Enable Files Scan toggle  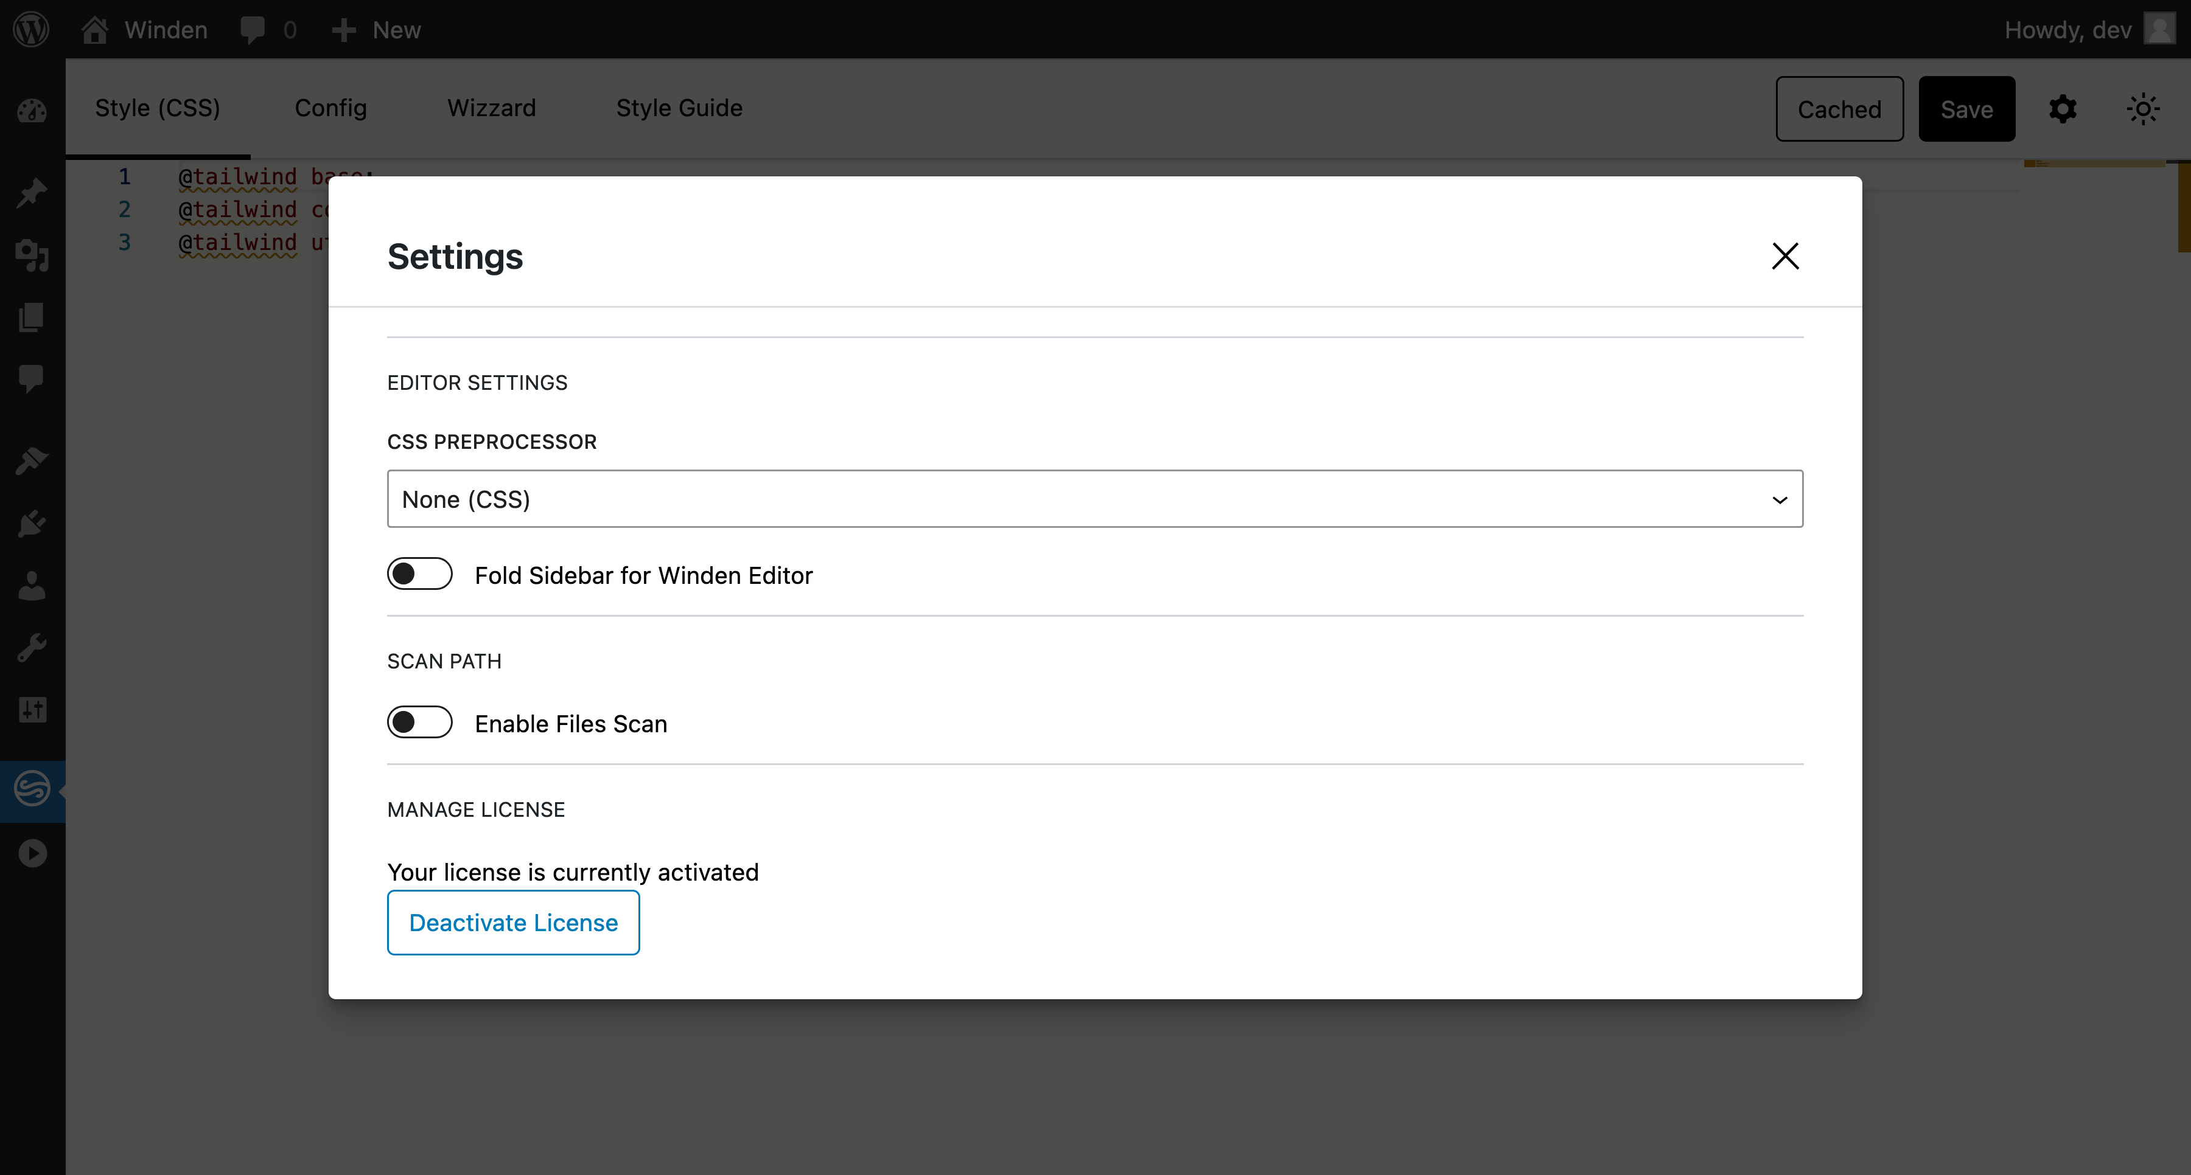tap(419, 723)
